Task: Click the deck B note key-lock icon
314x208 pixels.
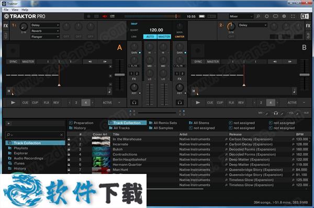Action: [294, 91]
